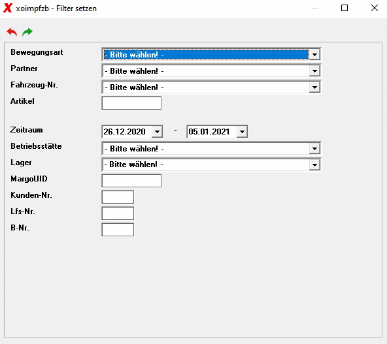The width and height of the screenshot is (387, 344).
Task: Select the Lfs-Nr. input field
Action: pos(118,213)
